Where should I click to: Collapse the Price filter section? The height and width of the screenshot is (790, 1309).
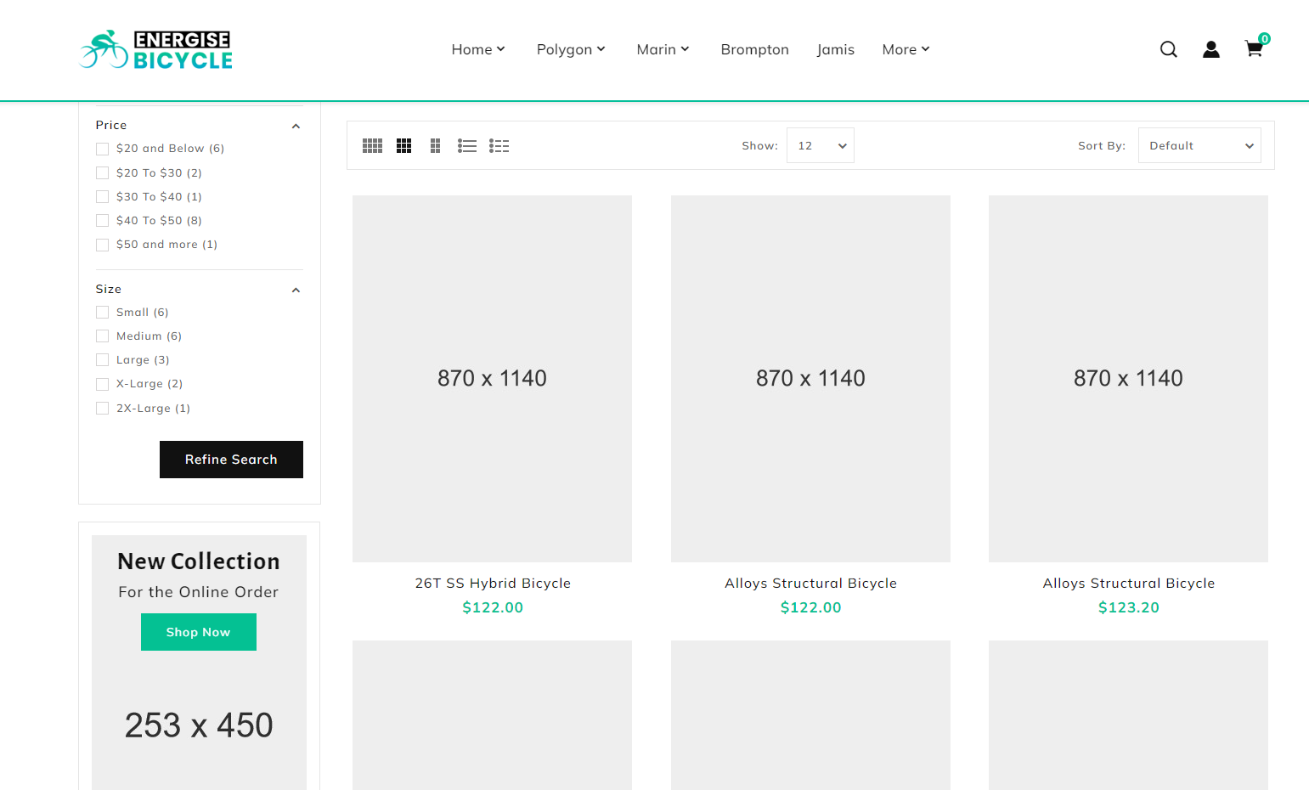(x=296, y=127)
